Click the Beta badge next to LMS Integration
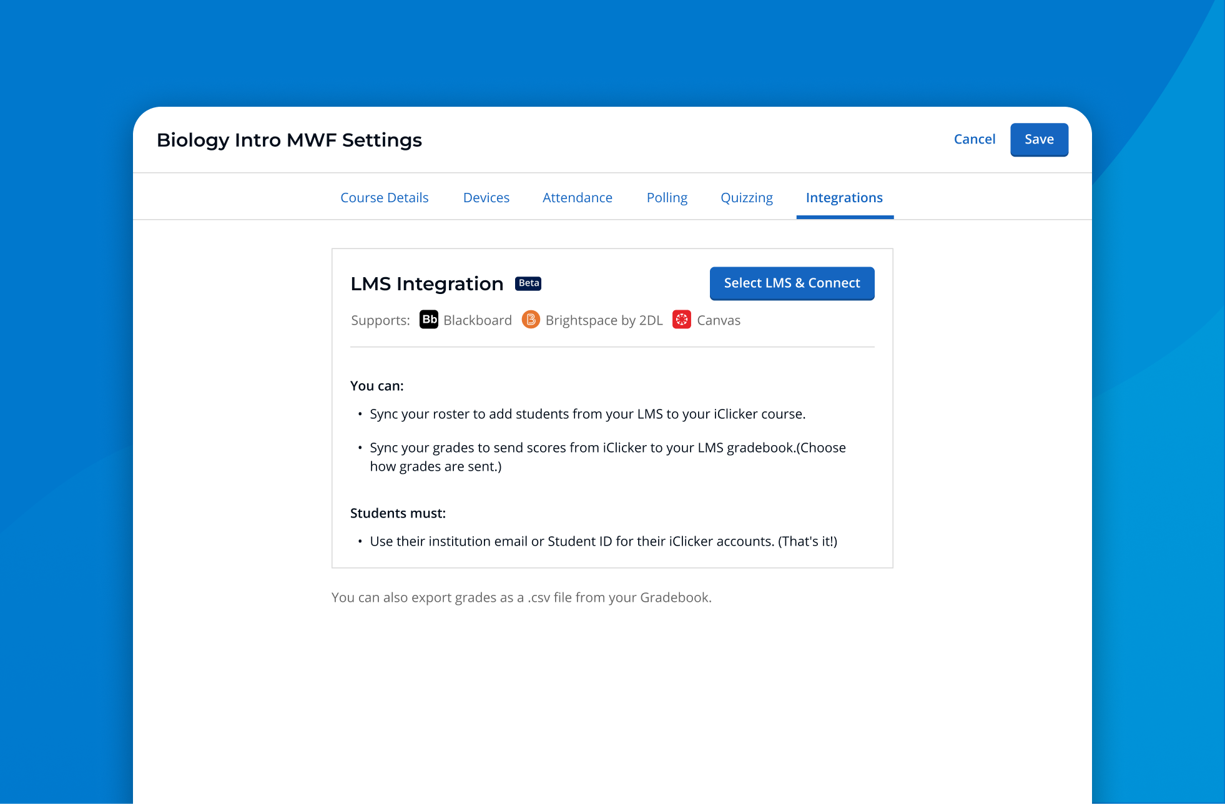This screenshot has height=804, width=1225. 528,283
